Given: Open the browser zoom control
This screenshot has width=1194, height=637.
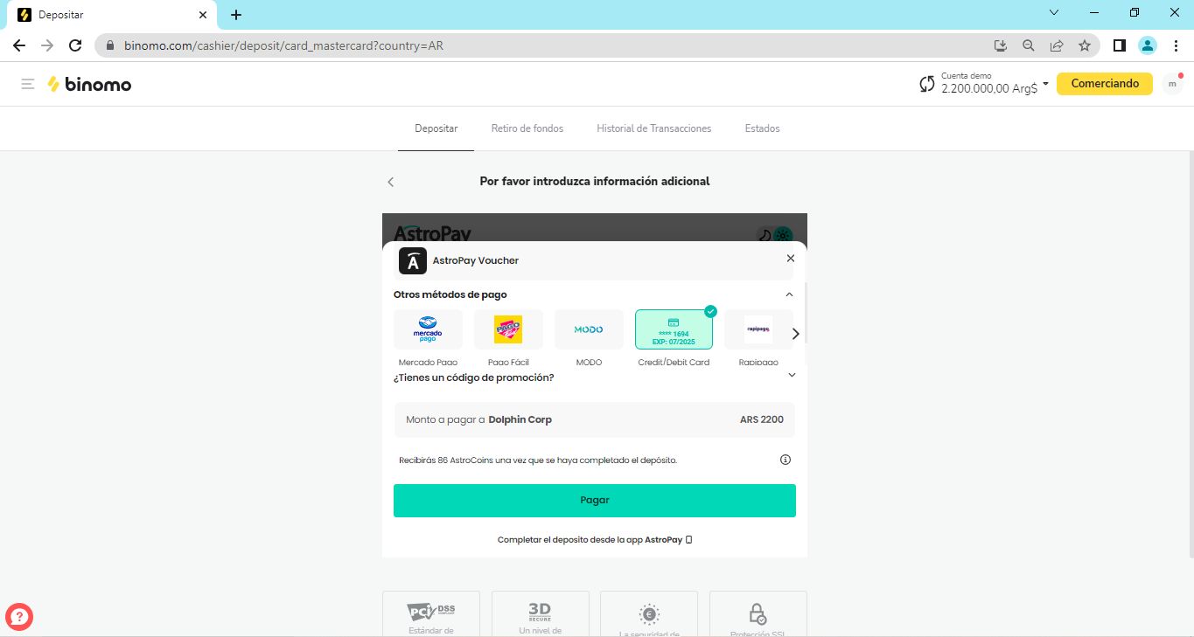Looking at the screenshot, I should [1029, 45].
